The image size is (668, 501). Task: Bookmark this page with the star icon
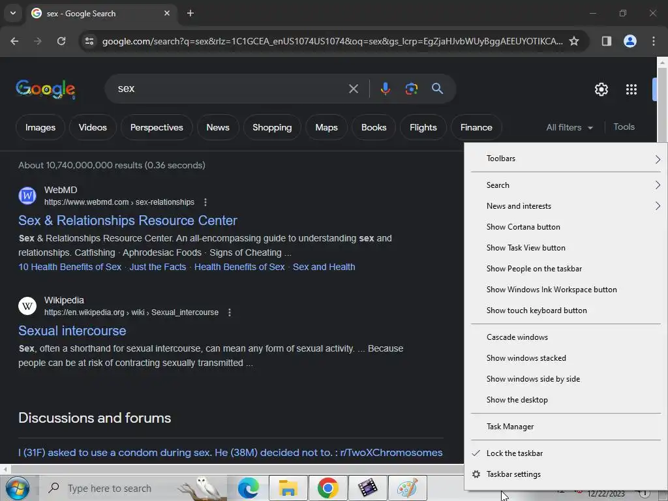point(574,41)
